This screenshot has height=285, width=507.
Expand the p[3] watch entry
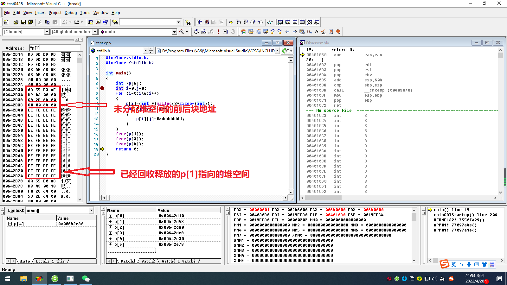110,233
